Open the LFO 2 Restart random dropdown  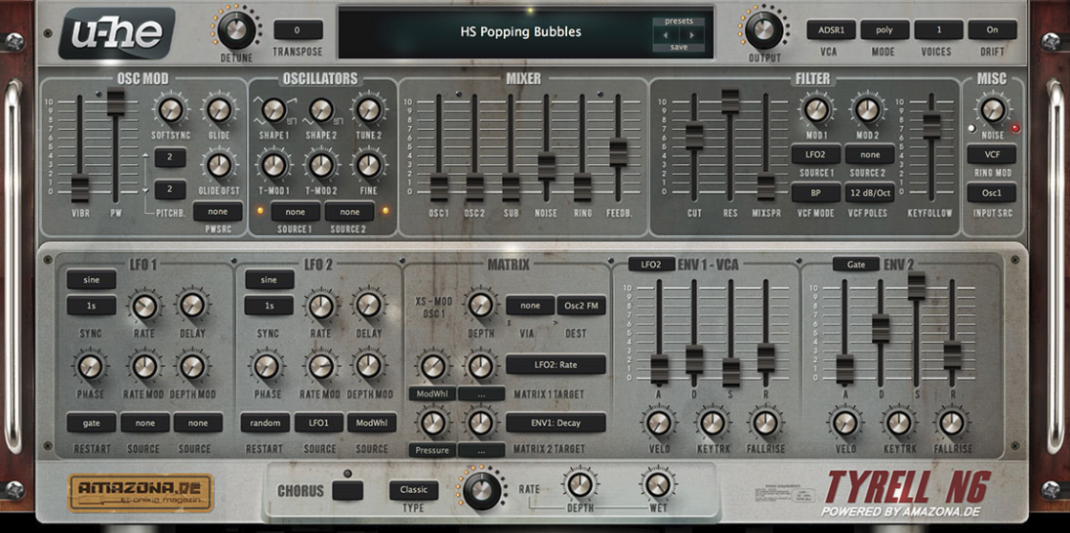pyautogui.click(x=265, y=422)
